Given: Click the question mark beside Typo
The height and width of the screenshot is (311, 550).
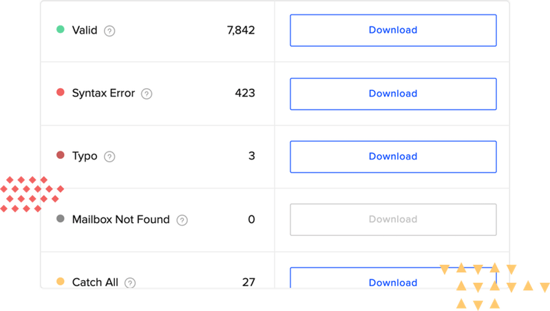Looking at the screenshot, I should click(109, 157).
